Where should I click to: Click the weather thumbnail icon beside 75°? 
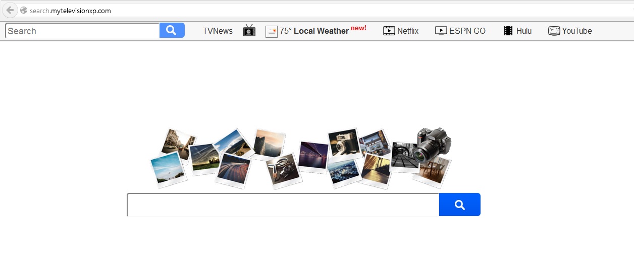coord(272,31)
